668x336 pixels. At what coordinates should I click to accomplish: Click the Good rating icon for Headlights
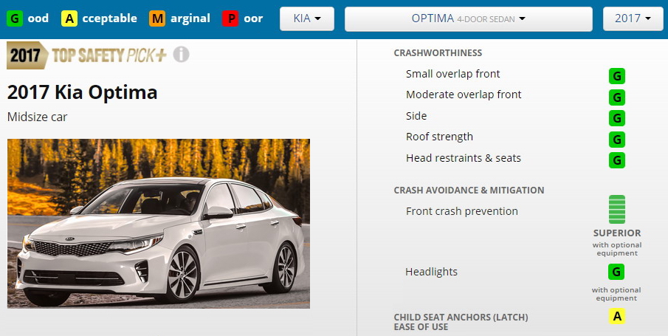[x=616, y=272]
